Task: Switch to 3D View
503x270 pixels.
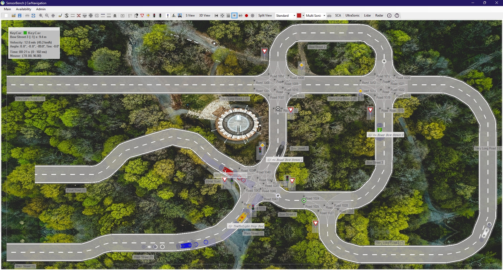Action: (x=204, y=15)
